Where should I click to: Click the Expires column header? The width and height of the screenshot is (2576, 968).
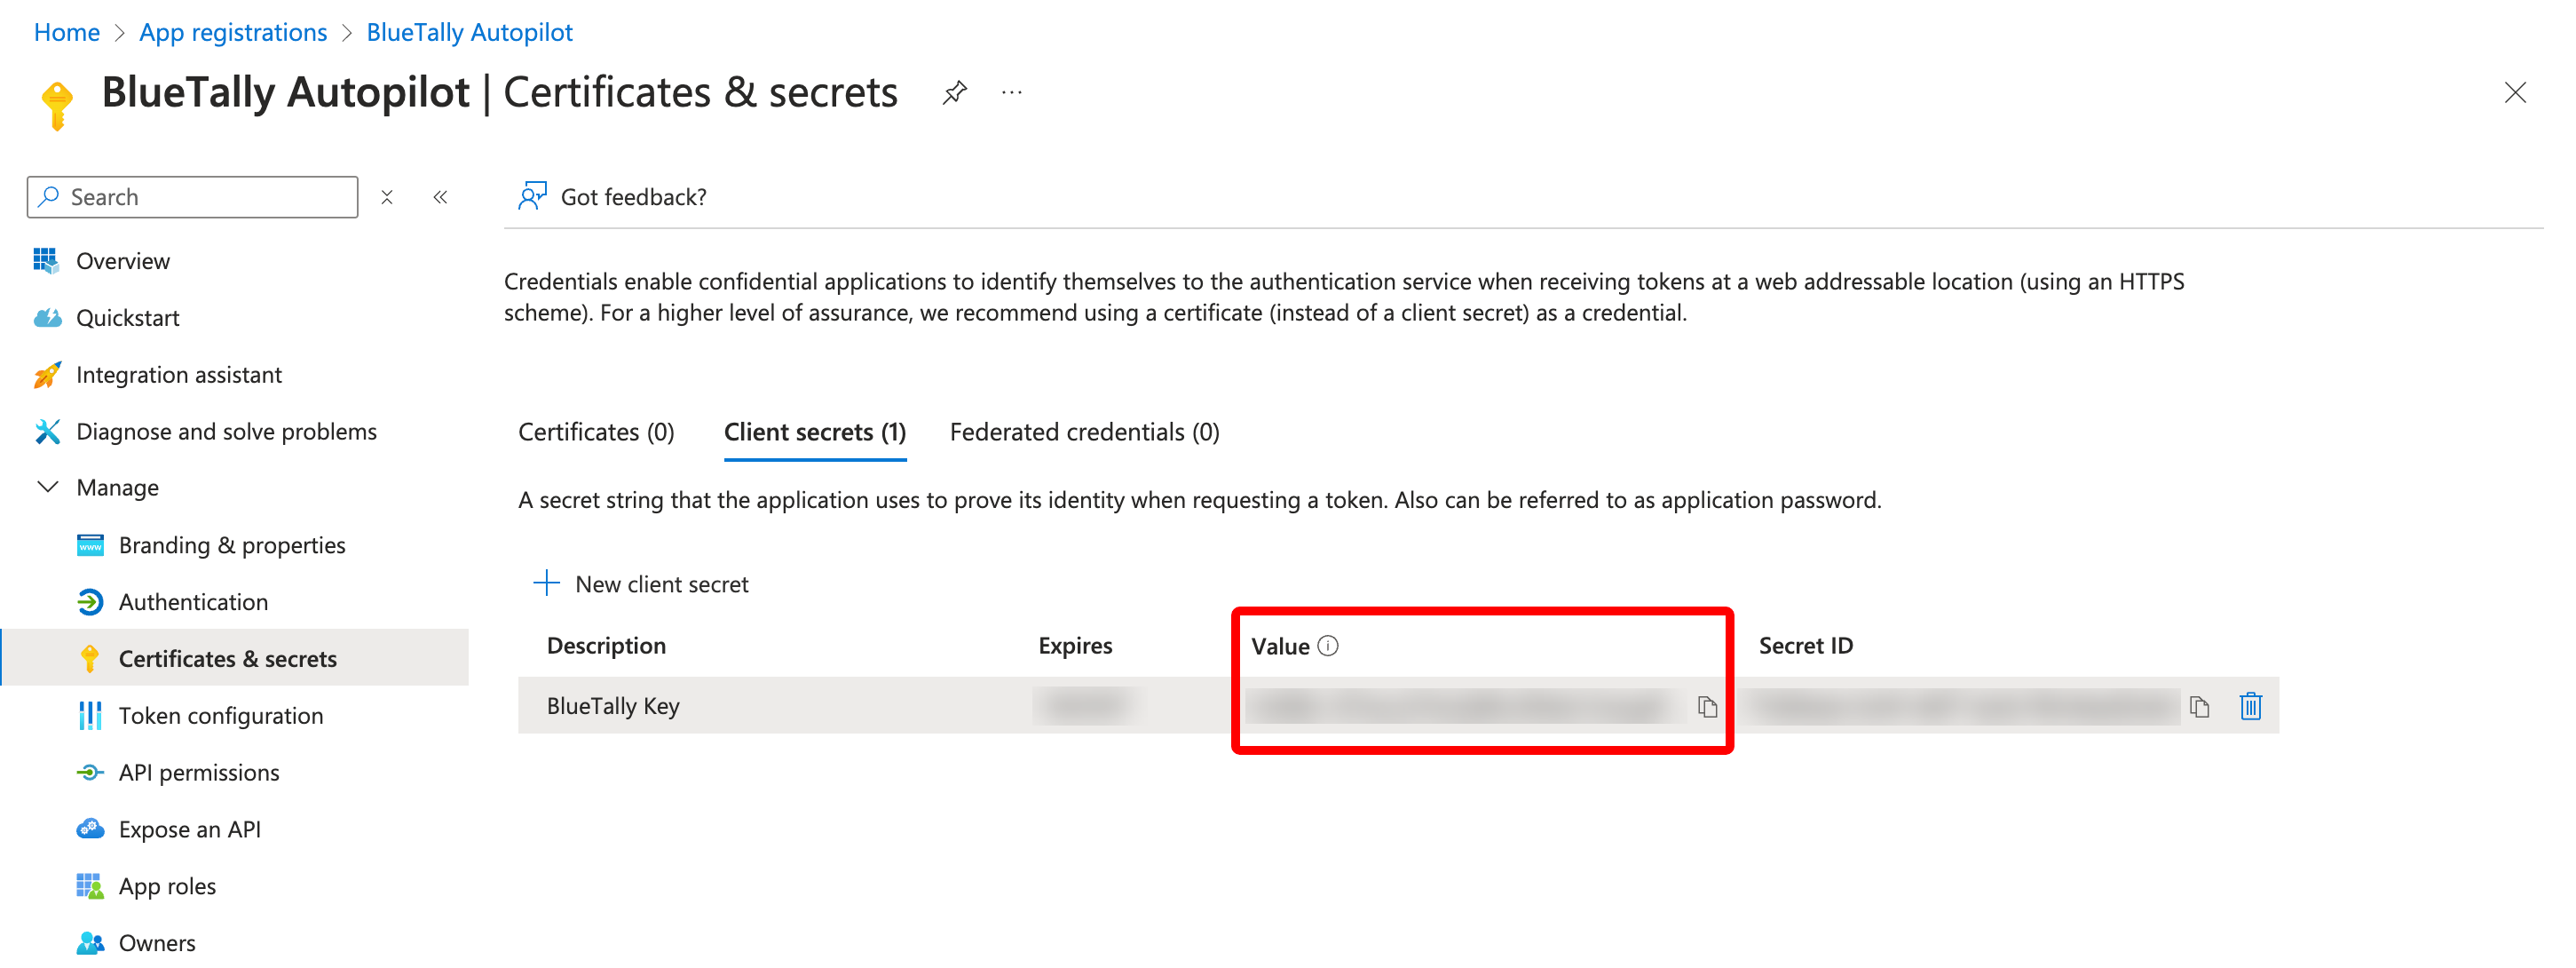tap(1075, 645)
